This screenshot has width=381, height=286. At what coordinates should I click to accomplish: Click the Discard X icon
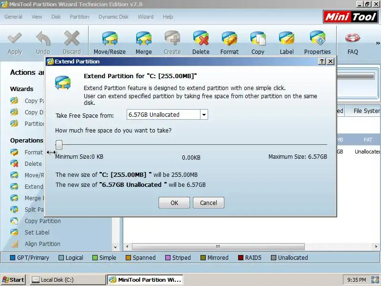[72, 39]
